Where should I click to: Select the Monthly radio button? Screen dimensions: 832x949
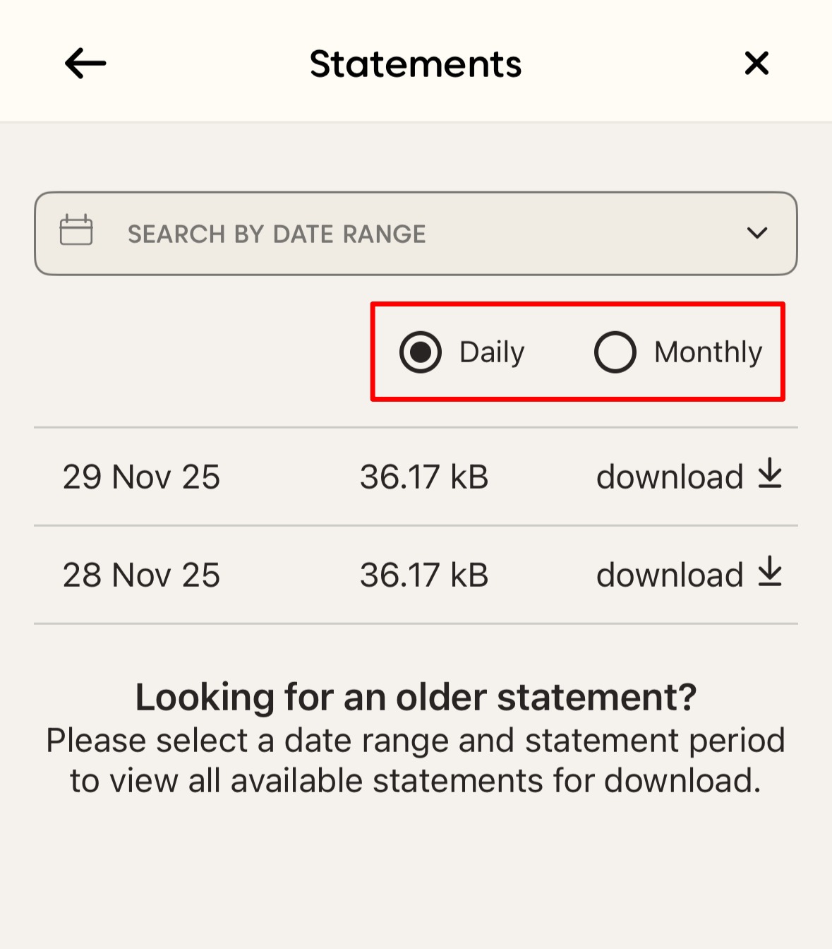pos(615,352)
